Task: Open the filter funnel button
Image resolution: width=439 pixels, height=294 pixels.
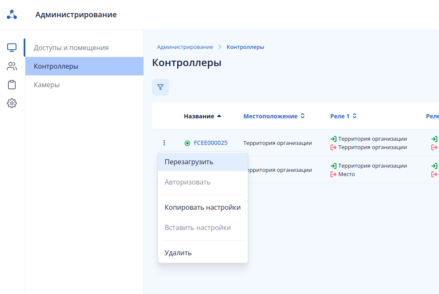Action: [x=160, y=87]
